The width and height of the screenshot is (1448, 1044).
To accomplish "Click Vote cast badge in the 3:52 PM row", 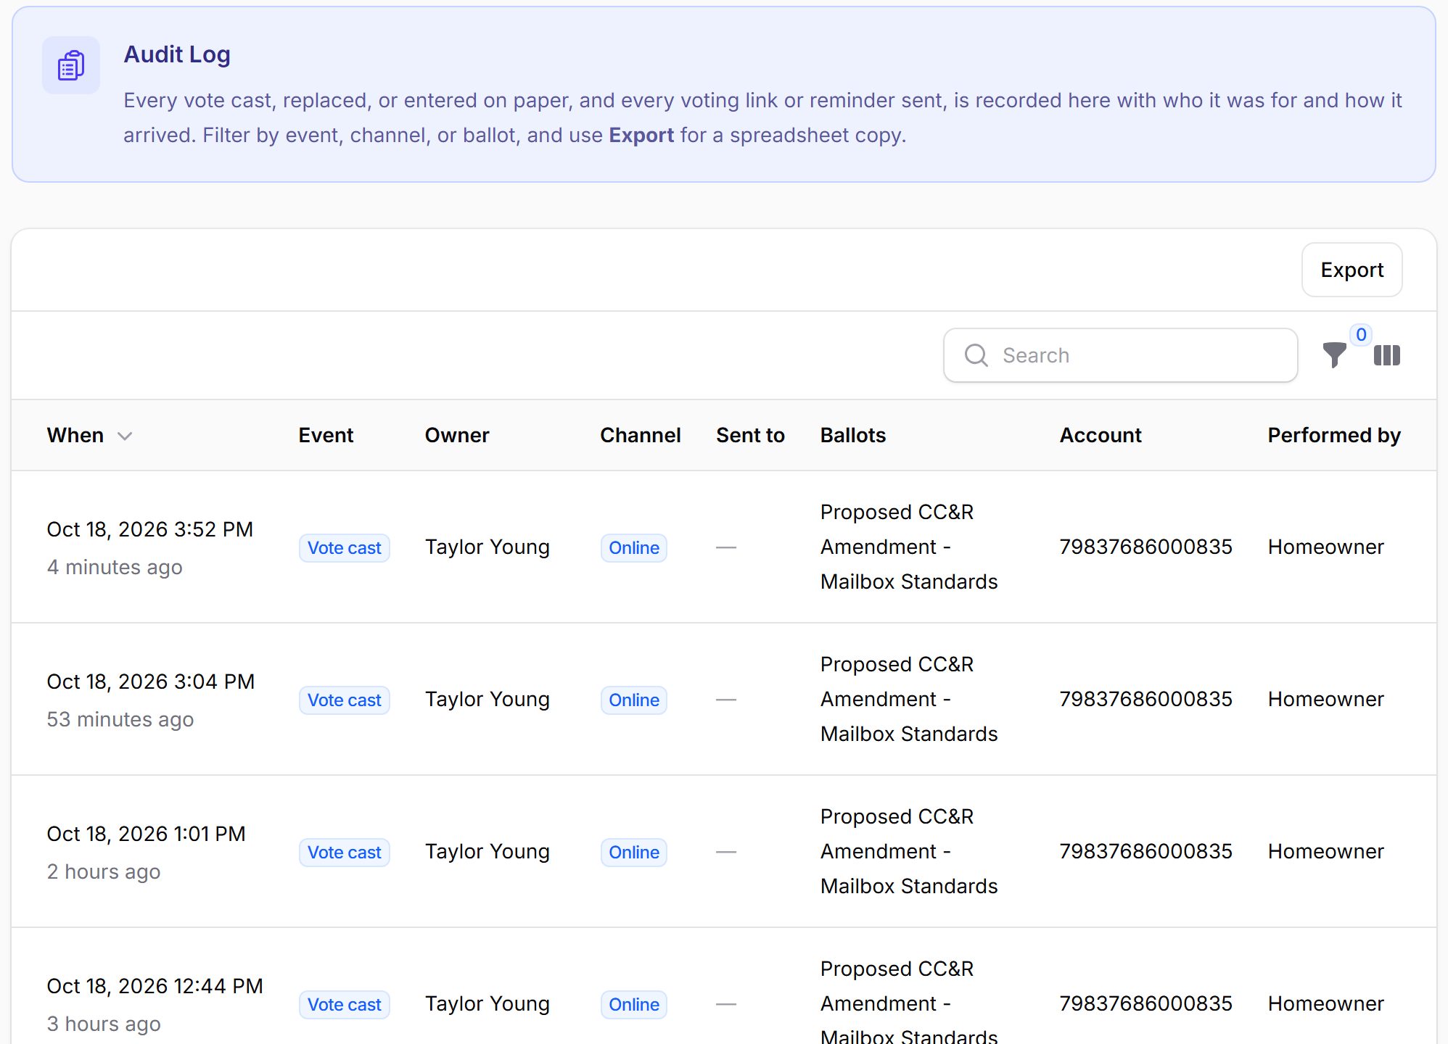I will click(345, 548).
